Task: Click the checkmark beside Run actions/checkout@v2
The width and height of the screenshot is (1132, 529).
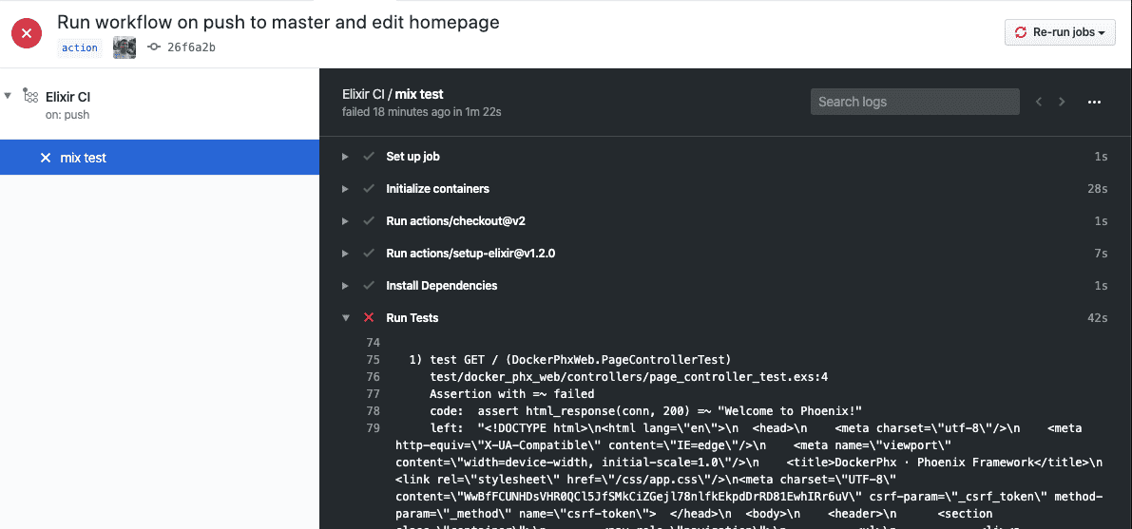Action: click(369, 221)
